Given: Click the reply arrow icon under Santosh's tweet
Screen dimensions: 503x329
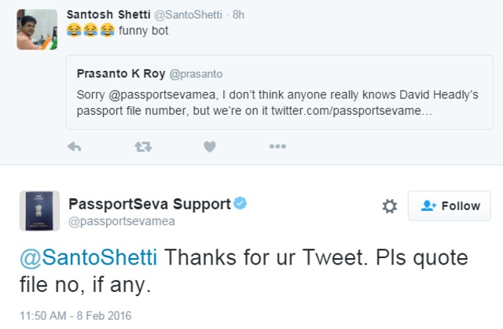Looking at the screenshot, I should pyautogui.click(x=75, y=147).
